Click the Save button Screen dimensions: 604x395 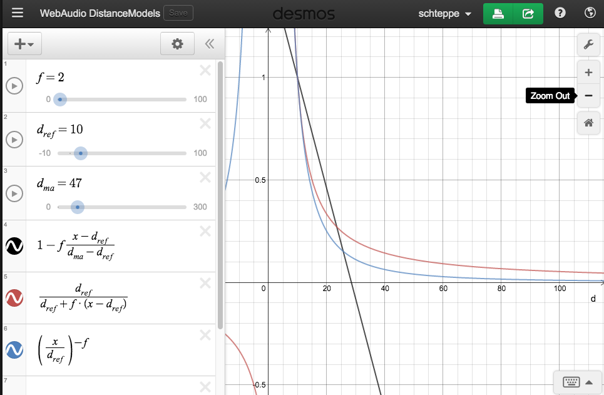[179, 13]
